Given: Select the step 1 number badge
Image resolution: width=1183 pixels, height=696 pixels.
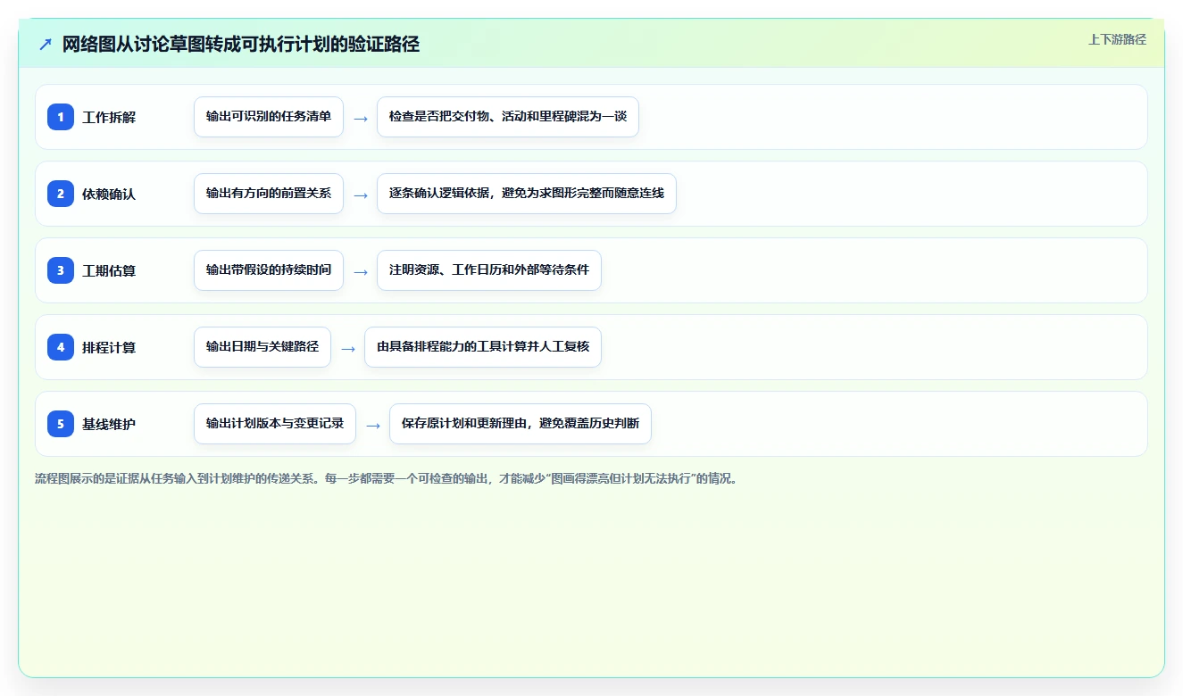Looking at the screenshot, I should pyautogui.click(x=61, y=117).
